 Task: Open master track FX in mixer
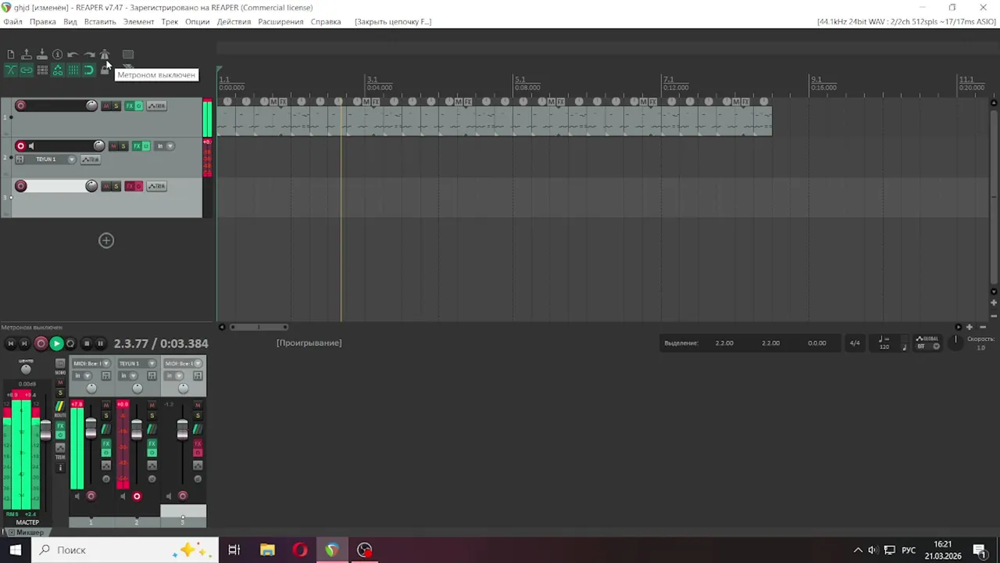coord(60,426)
